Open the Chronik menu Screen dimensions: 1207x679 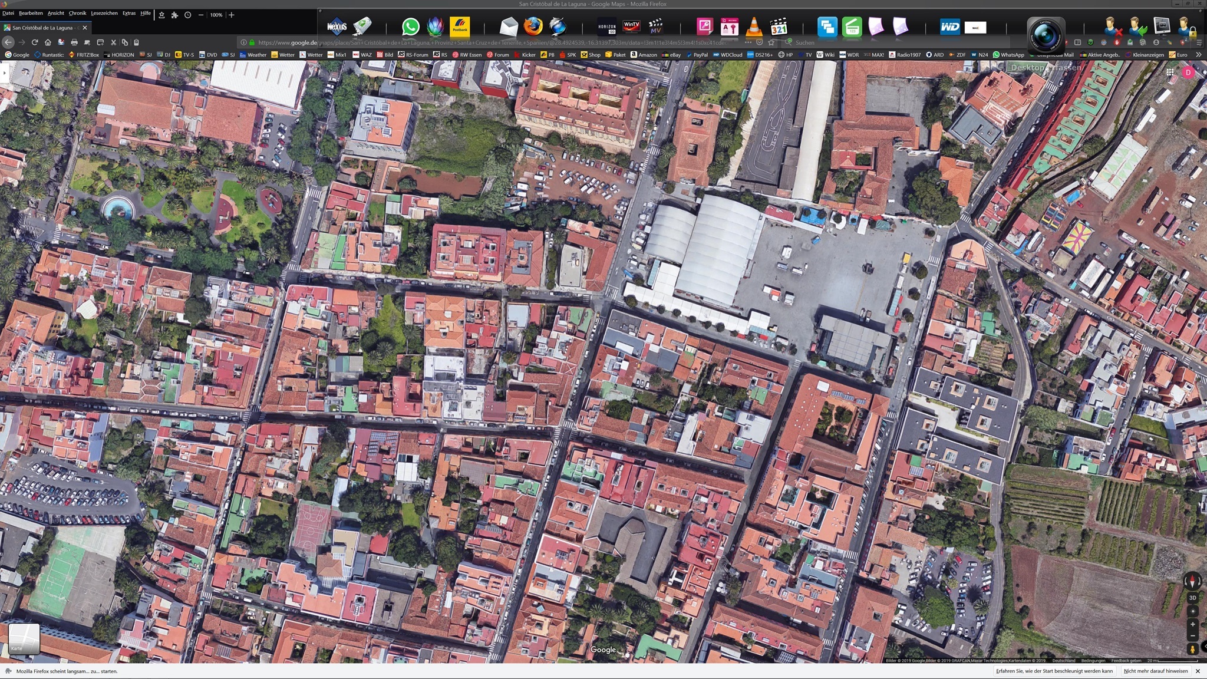pyautogui.click(x=77, y=13)
